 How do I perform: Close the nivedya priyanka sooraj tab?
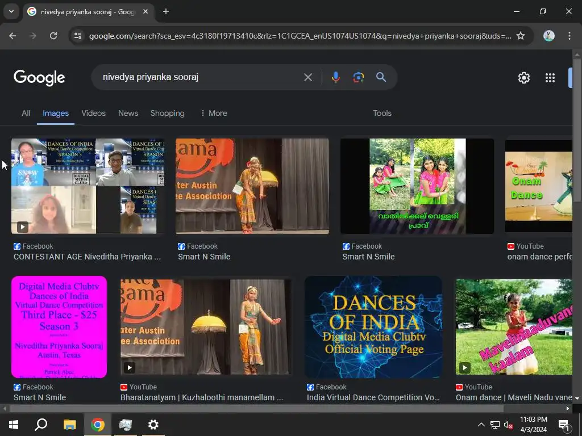pyautogui.click(x=145, y=11)
